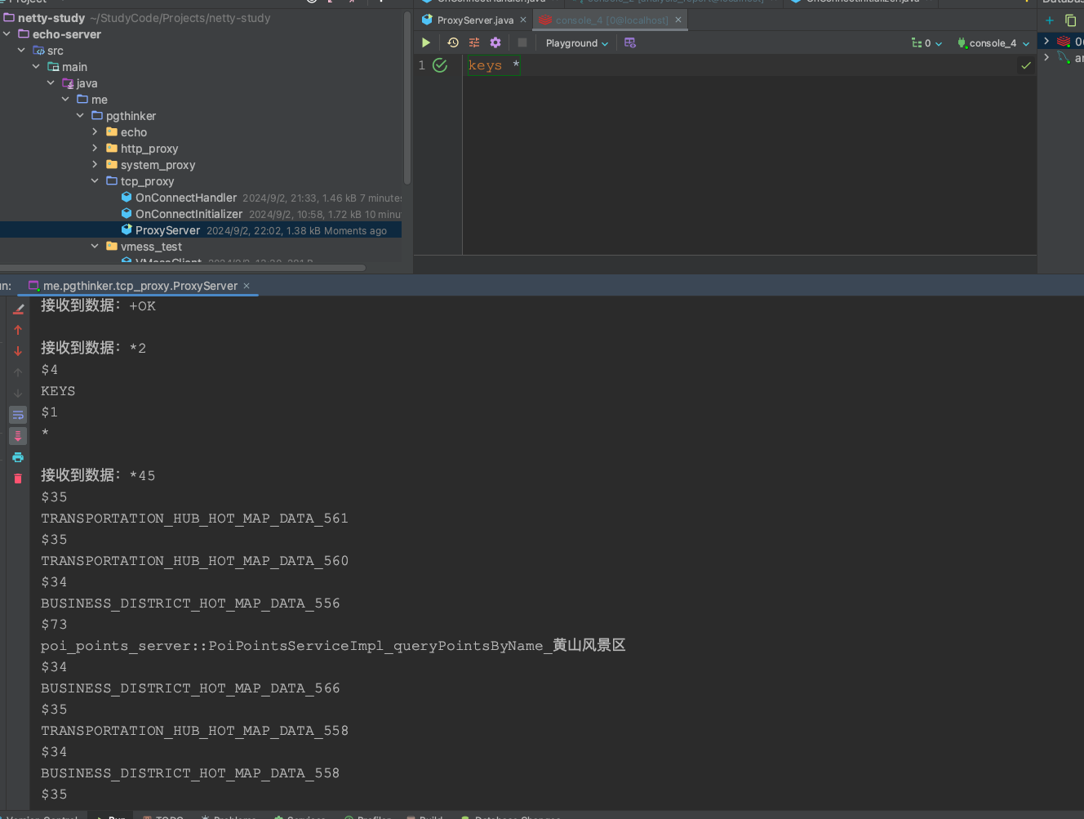Toggle scroll to end in the Run console
Screen dimensions: 1084x819
[18, 436]
